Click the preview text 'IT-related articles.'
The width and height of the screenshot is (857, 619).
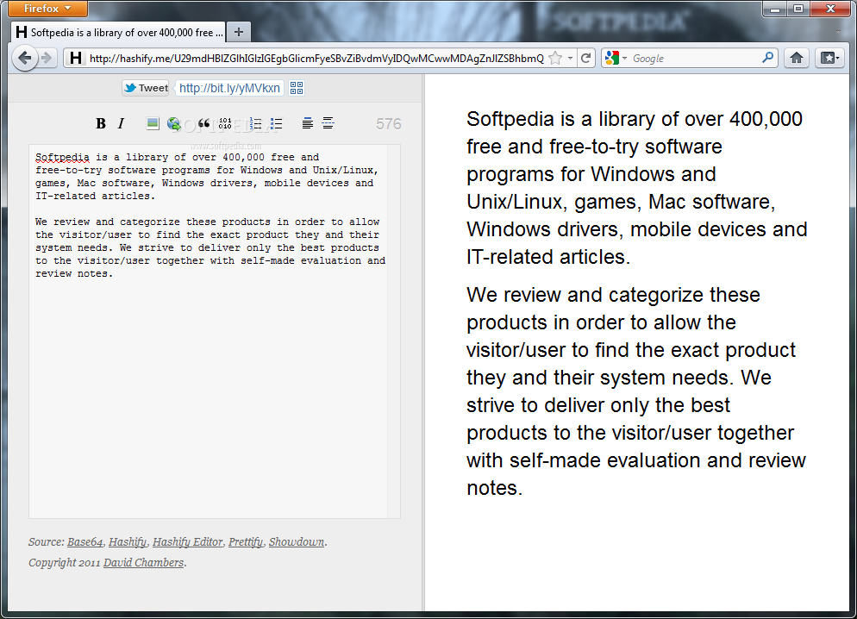click(x=548, y=257)
